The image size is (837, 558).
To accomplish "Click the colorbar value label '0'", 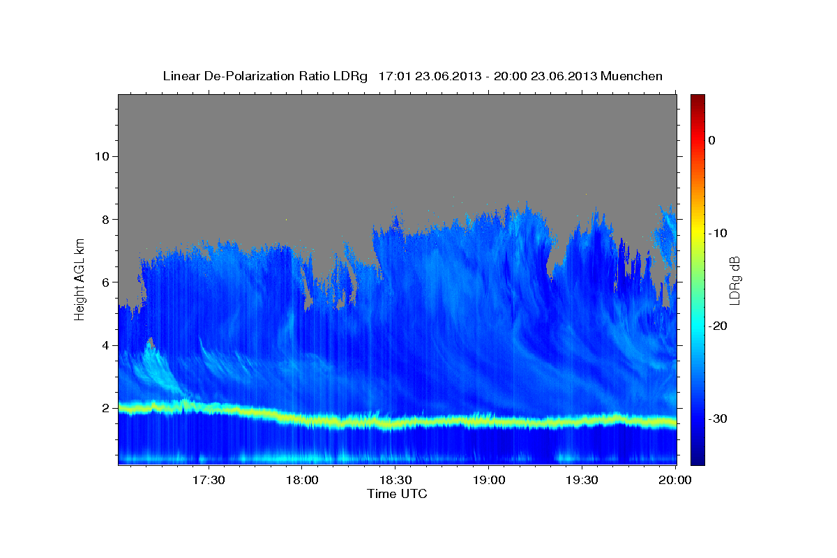I will 711,140.
